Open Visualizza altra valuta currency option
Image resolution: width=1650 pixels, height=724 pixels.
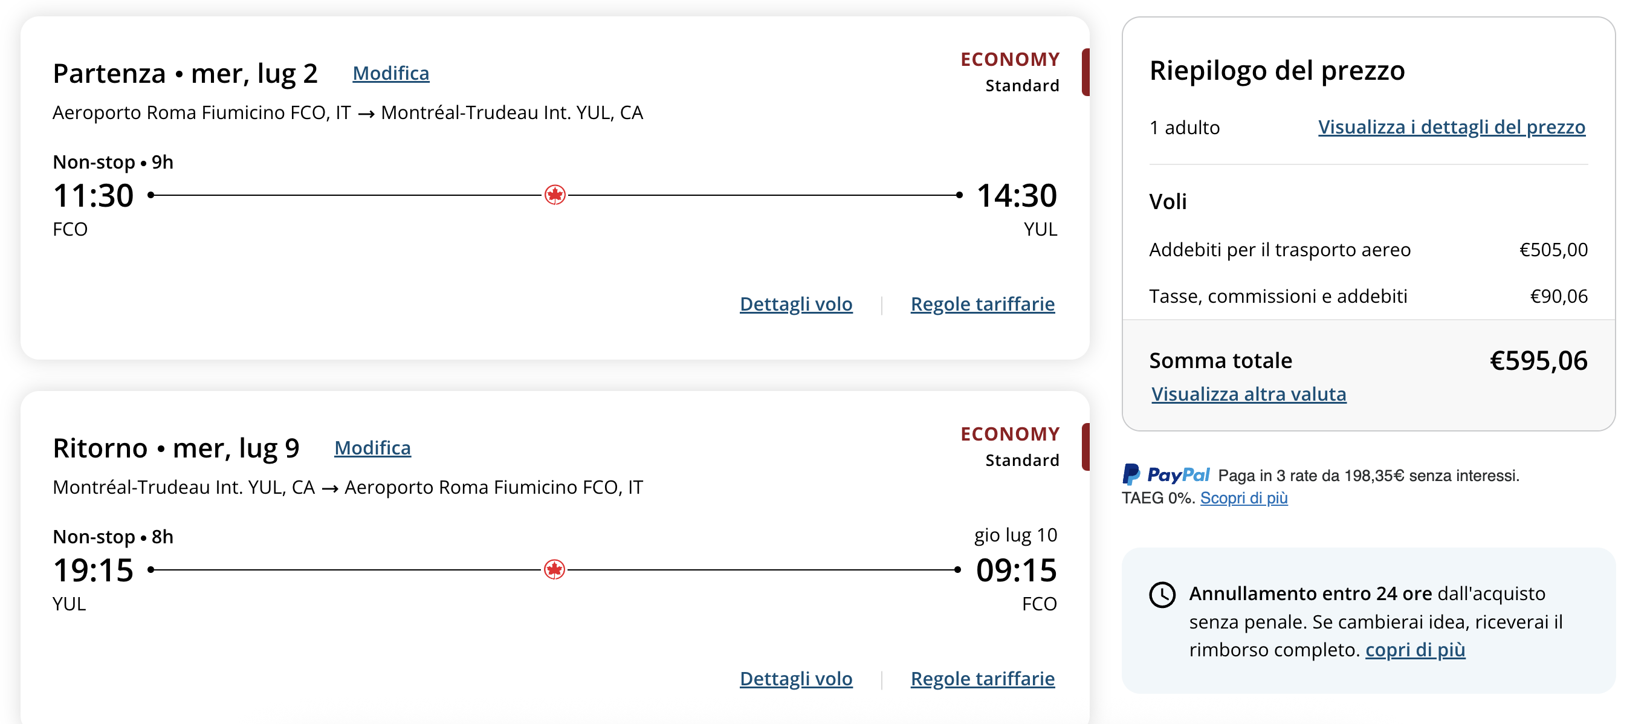[x=1249, y=393]
